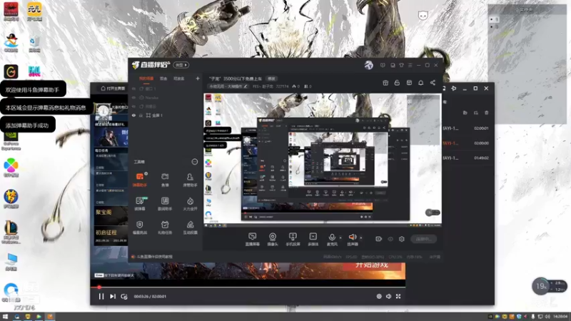The width and height of the screenshot is (571, 321).
Task: Select the playlist entry with duration 01:49:02
Action: click(468, 158)
